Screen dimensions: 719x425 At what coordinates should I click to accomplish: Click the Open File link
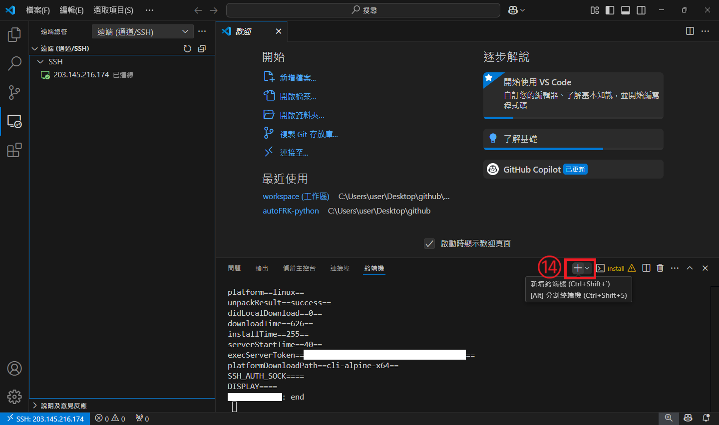[x=298, y=96]
